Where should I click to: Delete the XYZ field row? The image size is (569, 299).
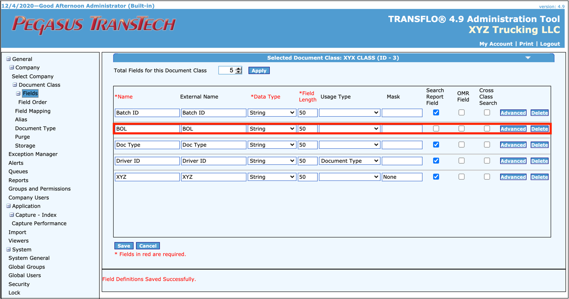coord(539,177)
